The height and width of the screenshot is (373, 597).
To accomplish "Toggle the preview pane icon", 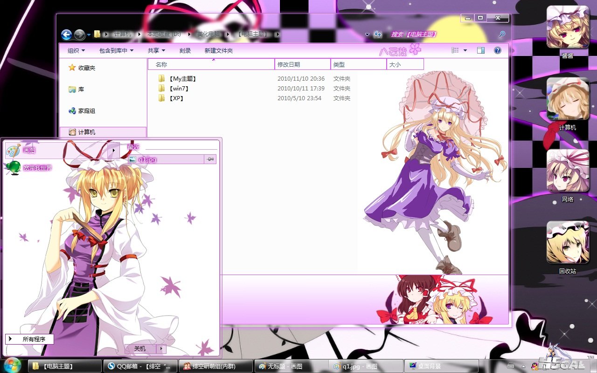I will [x=481, y=50].
